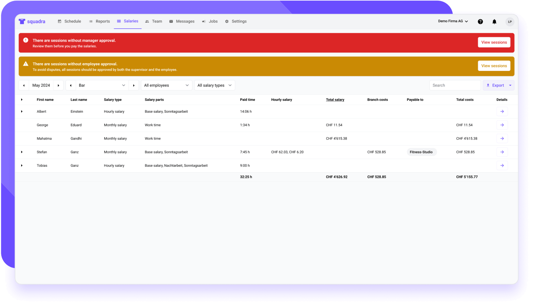
Task: Expand all rows via header triangle
Action: [22, 100]
